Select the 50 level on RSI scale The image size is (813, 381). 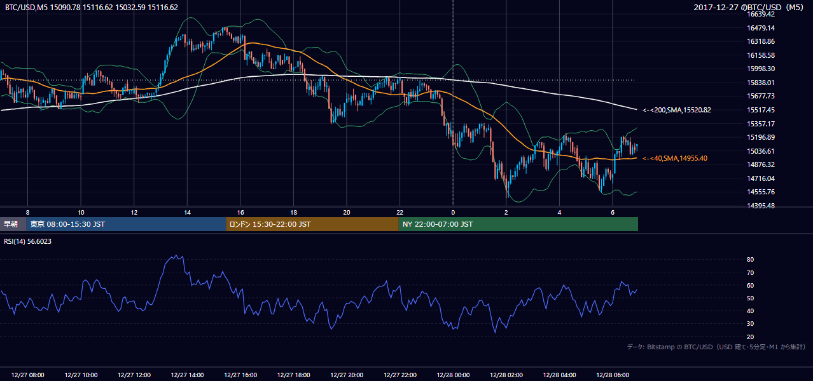(751, 298)
